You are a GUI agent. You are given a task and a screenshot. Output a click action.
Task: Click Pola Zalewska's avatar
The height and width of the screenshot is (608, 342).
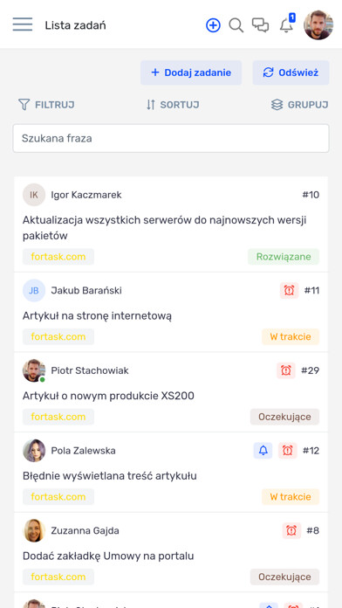click(34, 451)
